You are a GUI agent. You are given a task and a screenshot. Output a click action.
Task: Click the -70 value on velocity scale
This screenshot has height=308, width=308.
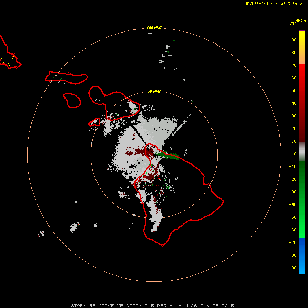293,243
